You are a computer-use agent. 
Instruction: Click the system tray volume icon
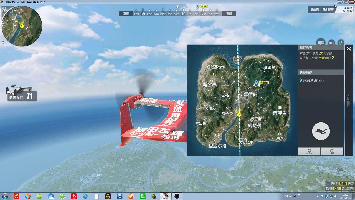coord(335,196)
